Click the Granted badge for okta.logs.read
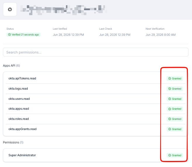The height and width of the screenshot is (167, 192). click(x=175, y=89)
